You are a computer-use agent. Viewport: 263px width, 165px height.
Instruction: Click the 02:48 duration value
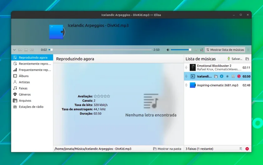[x=246, y=85]
